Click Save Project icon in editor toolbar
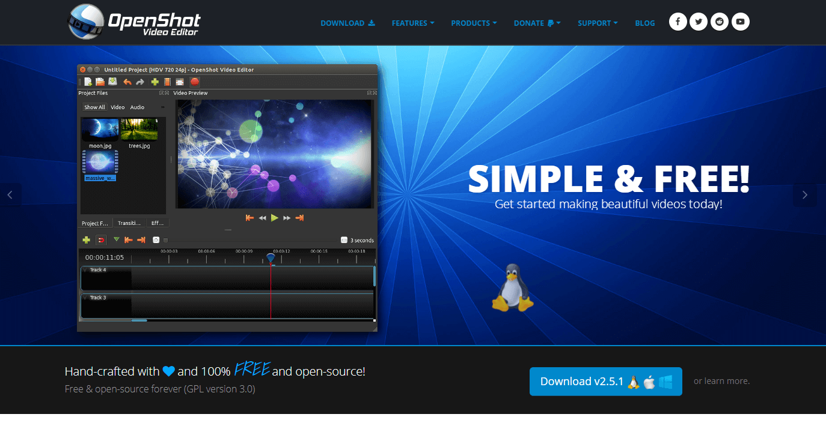 [112, 82]
